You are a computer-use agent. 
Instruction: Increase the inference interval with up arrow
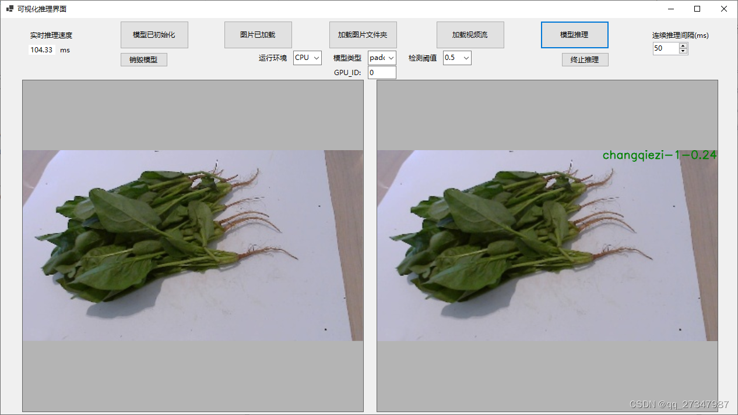(x=683, y=46)
